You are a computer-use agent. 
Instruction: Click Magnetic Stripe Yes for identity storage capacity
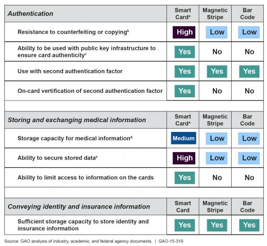pos(217,225)
